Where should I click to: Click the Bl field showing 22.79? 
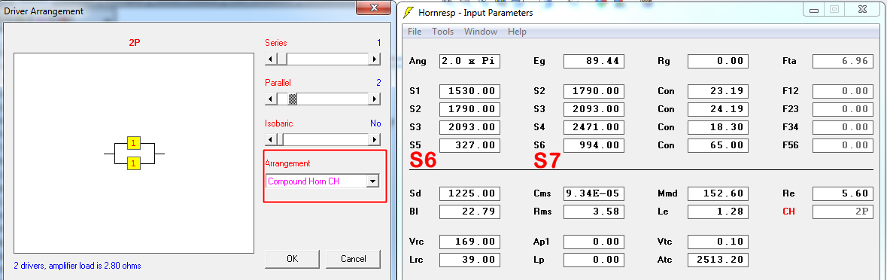(x=469, y=212)
